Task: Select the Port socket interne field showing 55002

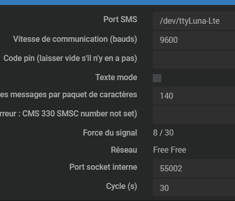Action: coord(194,168)
